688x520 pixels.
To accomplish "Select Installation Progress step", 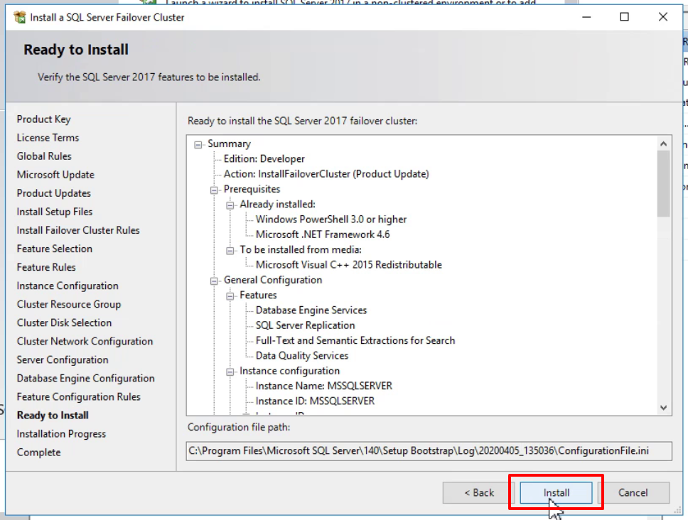I will point(61,433).
